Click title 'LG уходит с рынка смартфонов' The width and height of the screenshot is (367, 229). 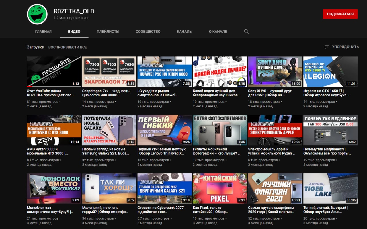tap(157, 93)
